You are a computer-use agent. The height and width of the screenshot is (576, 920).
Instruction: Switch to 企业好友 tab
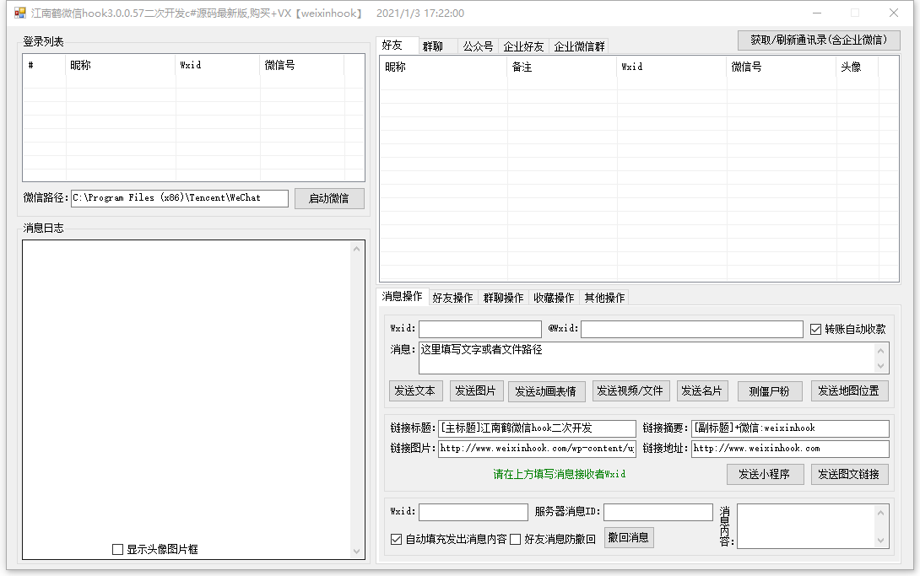point(523,46)
